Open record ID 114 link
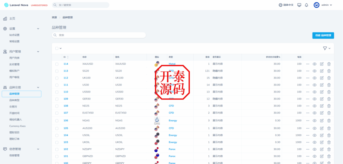This screenshot has height=164, width=343. pyautogui.click(x=66, y=64)
